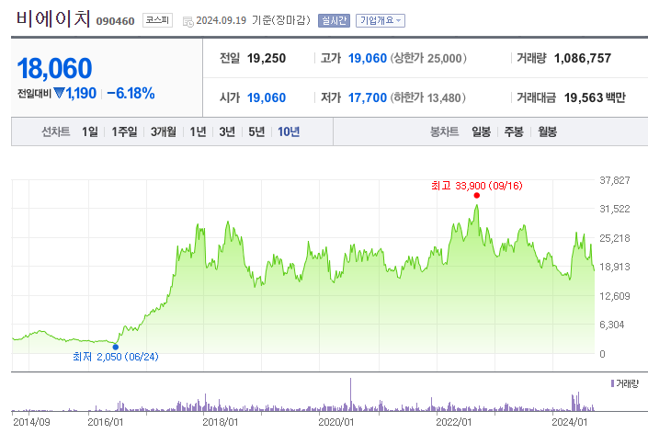
Task: Click the blue 최저 2,050 marker dot
Action: [x=116, y=347]
